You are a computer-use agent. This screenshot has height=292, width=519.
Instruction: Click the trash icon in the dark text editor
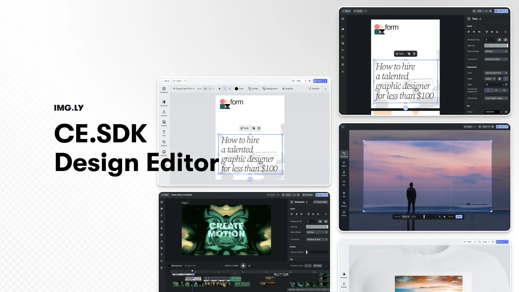point(414,54)
